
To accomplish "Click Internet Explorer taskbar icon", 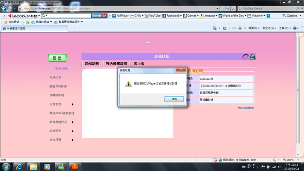I will (x=19, y=167).
